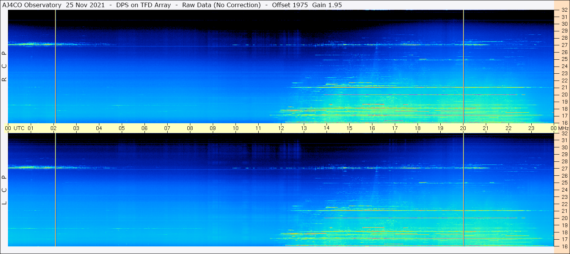This screenshot has width=570, height=254.
Task: Click RCP frequency scale label "27"
Action: click(564, 45)
